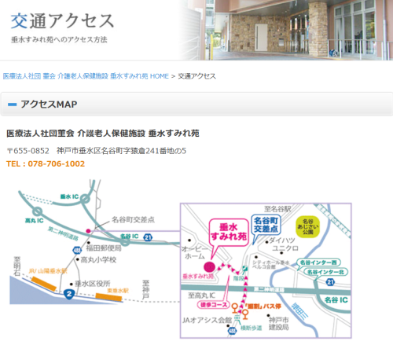Click the lower orange bus stop icon
The height and width of the screenshot is (345, 393).
point(245,314)
